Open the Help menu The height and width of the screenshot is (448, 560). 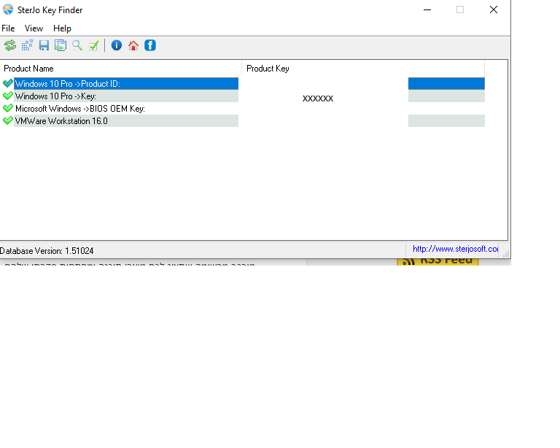tap(62, 28)
